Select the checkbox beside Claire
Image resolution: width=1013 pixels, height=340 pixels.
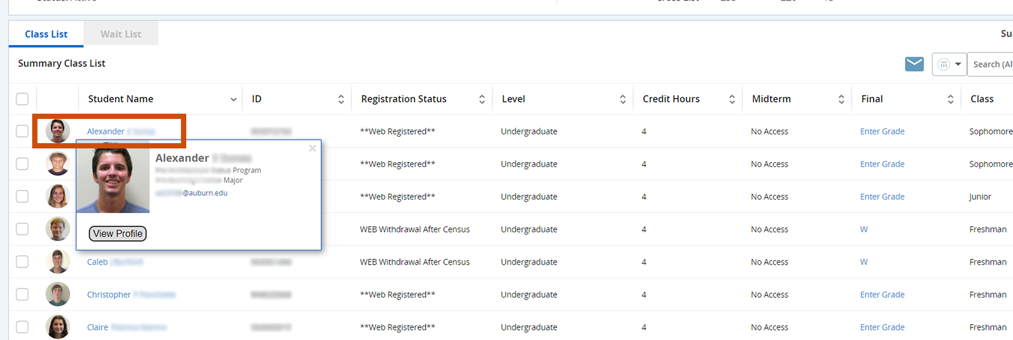point(22,327)
